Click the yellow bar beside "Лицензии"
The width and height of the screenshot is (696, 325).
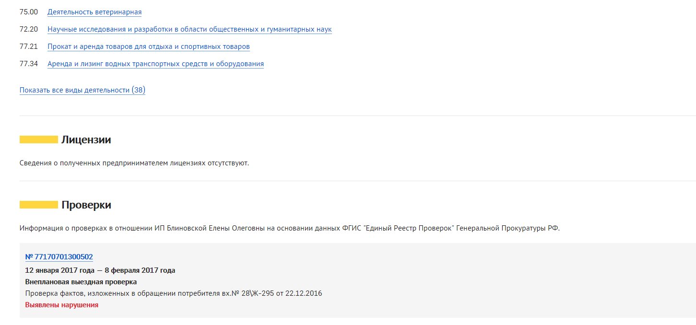38,139
